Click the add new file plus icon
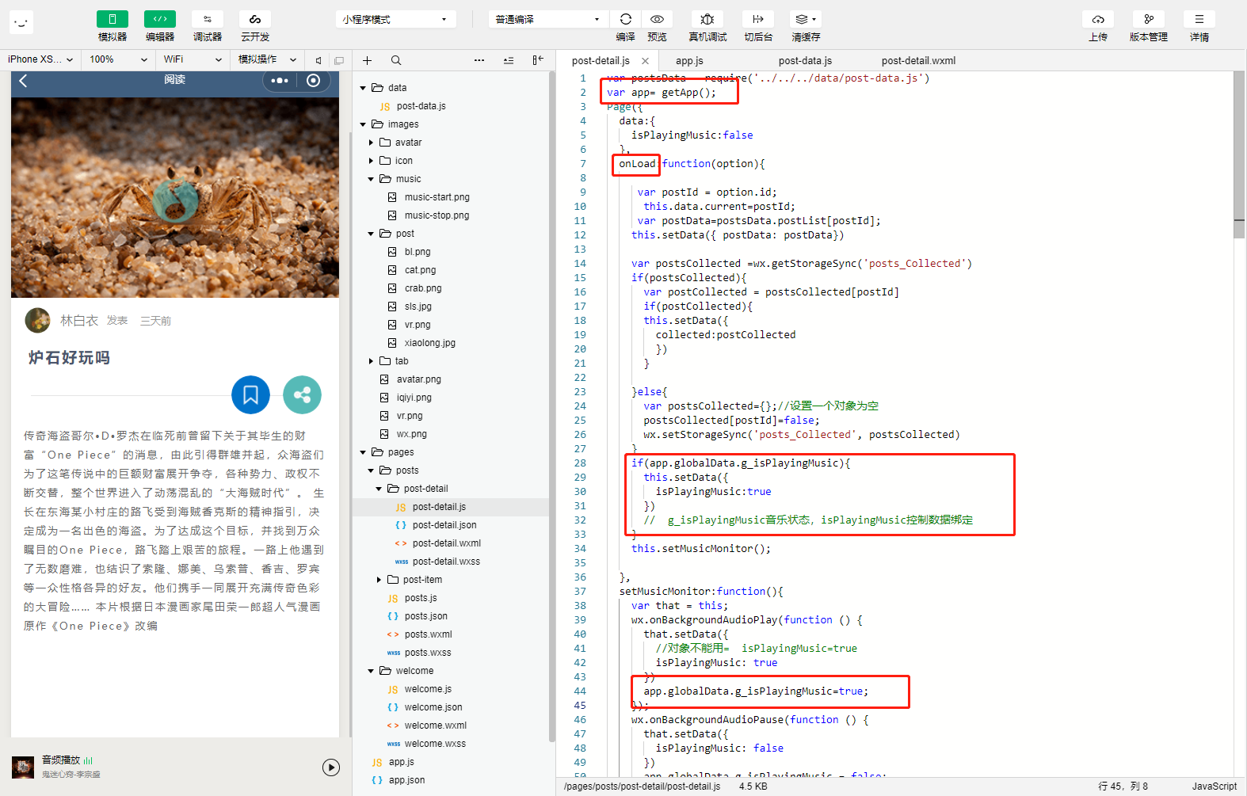The height and width of the screenshot is (796, 1247). pos(367,60)
